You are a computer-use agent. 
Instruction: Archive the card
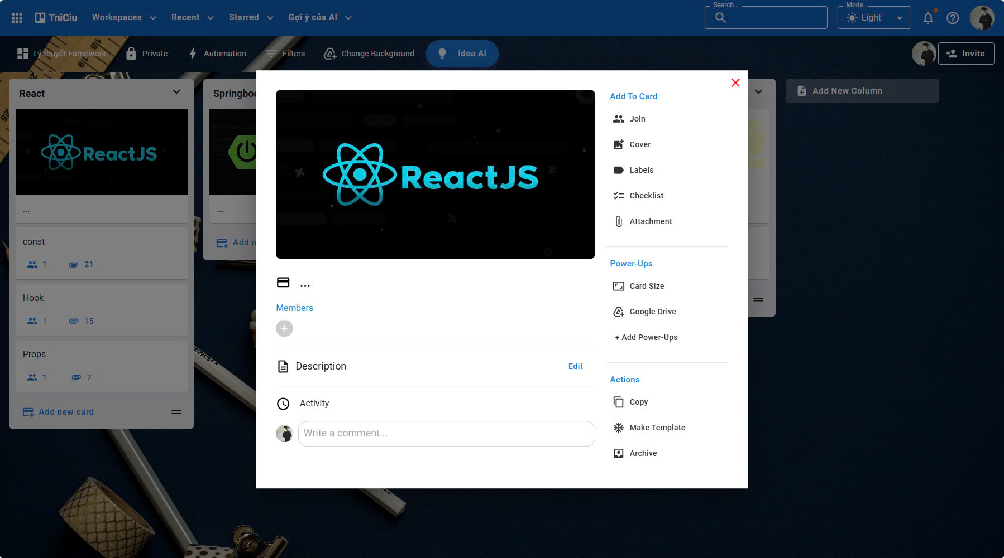[x=667, y=453]
